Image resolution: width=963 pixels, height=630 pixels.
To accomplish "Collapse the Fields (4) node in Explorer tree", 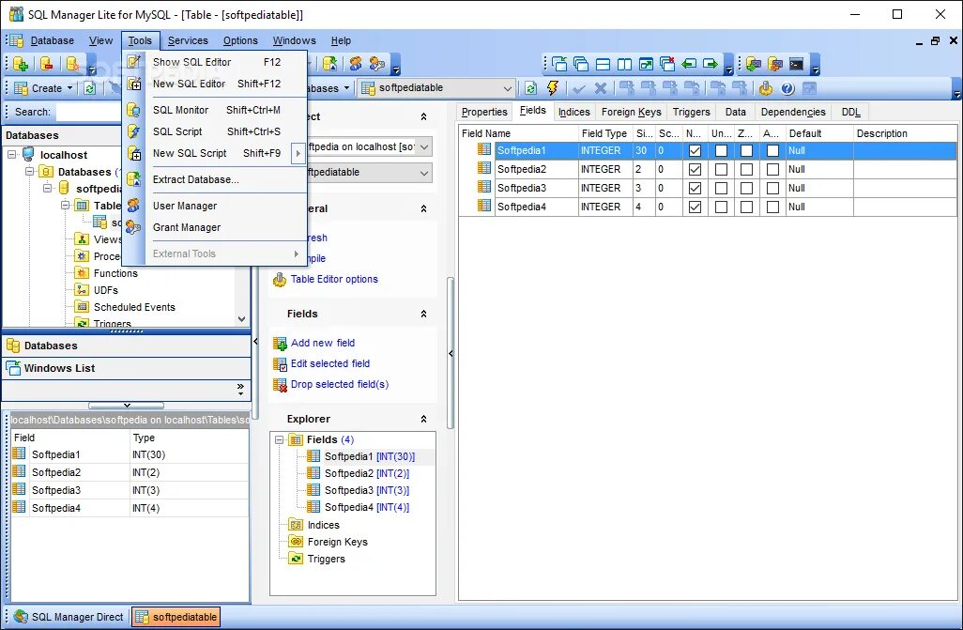I will 279,439.
